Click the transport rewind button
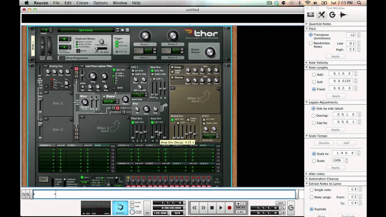This screenshot has width=386, height=217. click(x=195, y=208)
